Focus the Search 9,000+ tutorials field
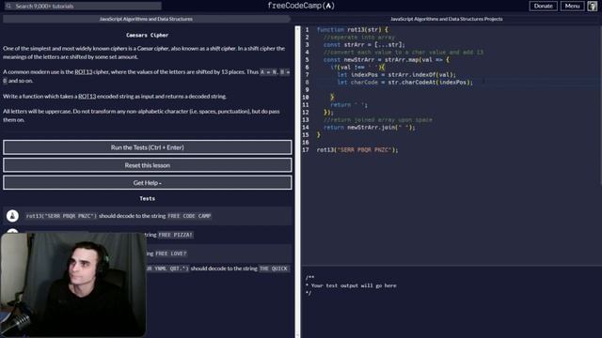This screenshot has height=338, width=602. click(83, 6)
